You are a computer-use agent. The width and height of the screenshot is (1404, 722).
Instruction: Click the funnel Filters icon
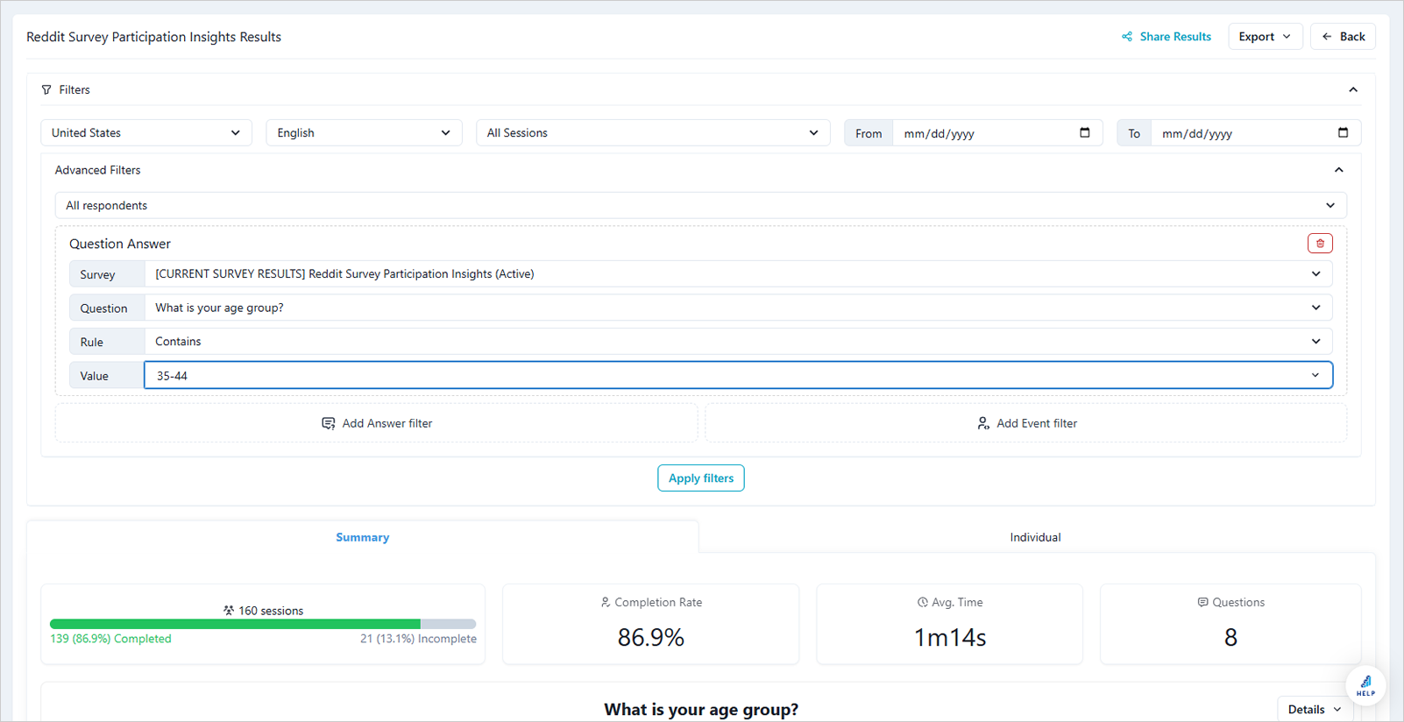coord(46,89)
